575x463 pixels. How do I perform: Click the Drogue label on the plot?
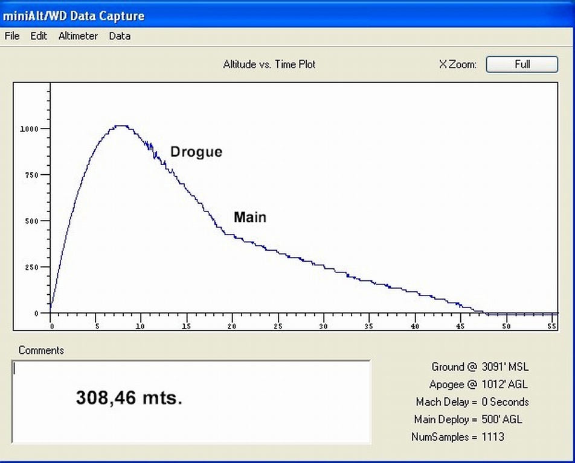[x=196, y=152]
